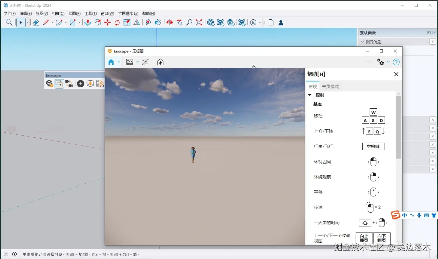438x259 pixels.
Task: Select the Zoom magnifier tool
Action: (189, 22)
